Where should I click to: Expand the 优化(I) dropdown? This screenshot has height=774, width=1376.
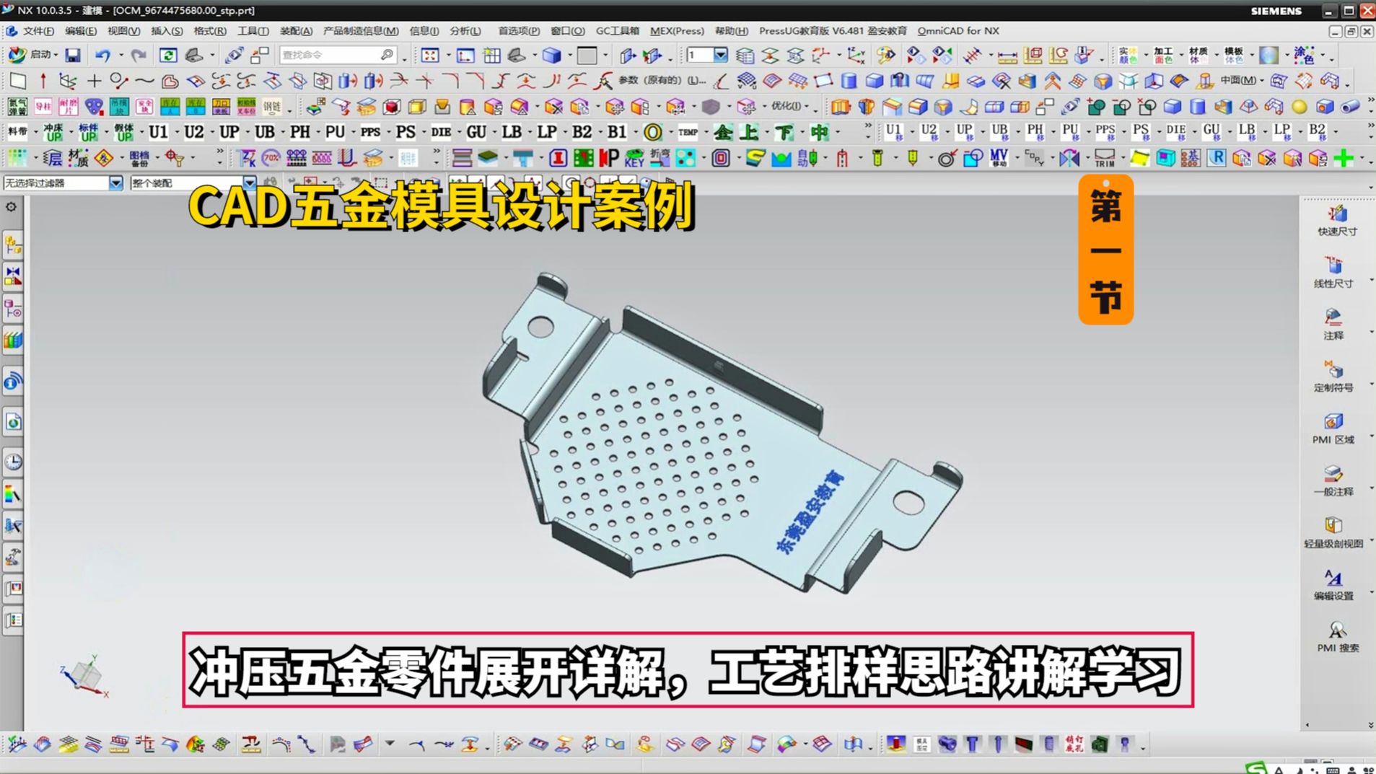[808, 107]
